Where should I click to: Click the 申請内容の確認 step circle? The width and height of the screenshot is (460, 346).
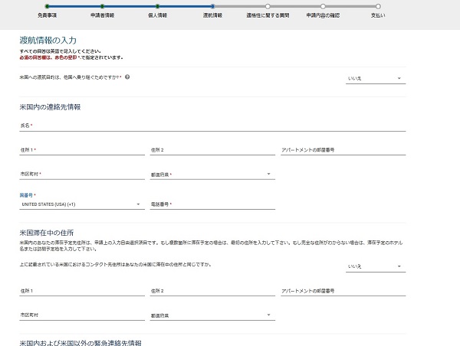[x=323, y=6]
